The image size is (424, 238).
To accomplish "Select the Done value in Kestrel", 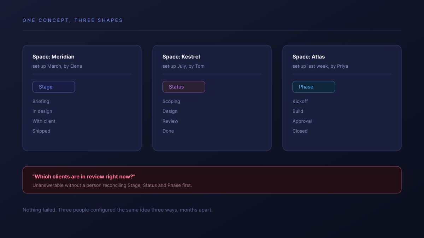I will 168,131.
